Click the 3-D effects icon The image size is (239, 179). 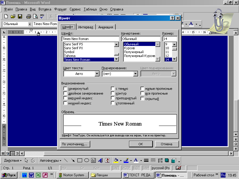(174, 161)
